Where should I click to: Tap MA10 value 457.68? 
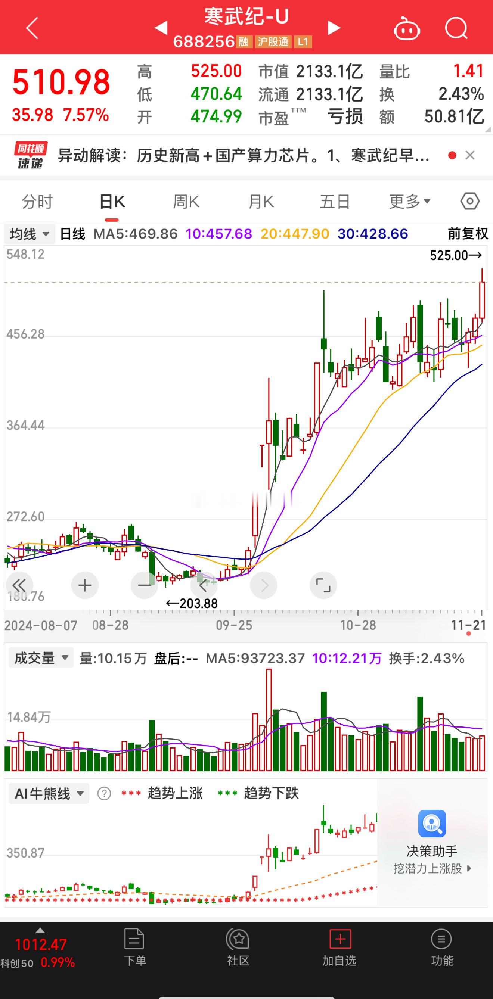click(219, 234)
